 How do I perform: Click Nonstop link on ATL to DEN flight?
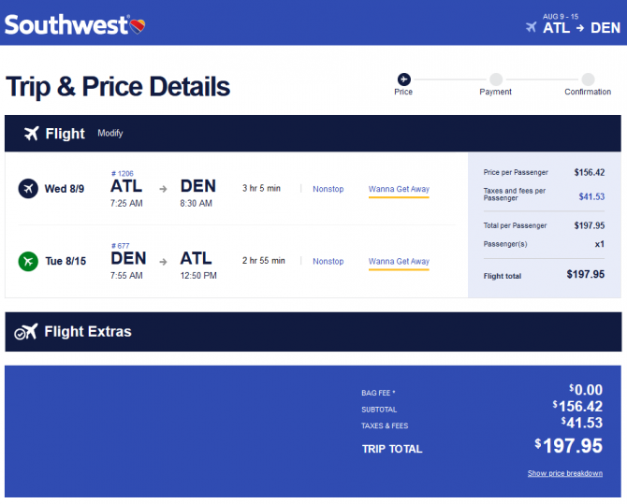click(x=328, y=189)
